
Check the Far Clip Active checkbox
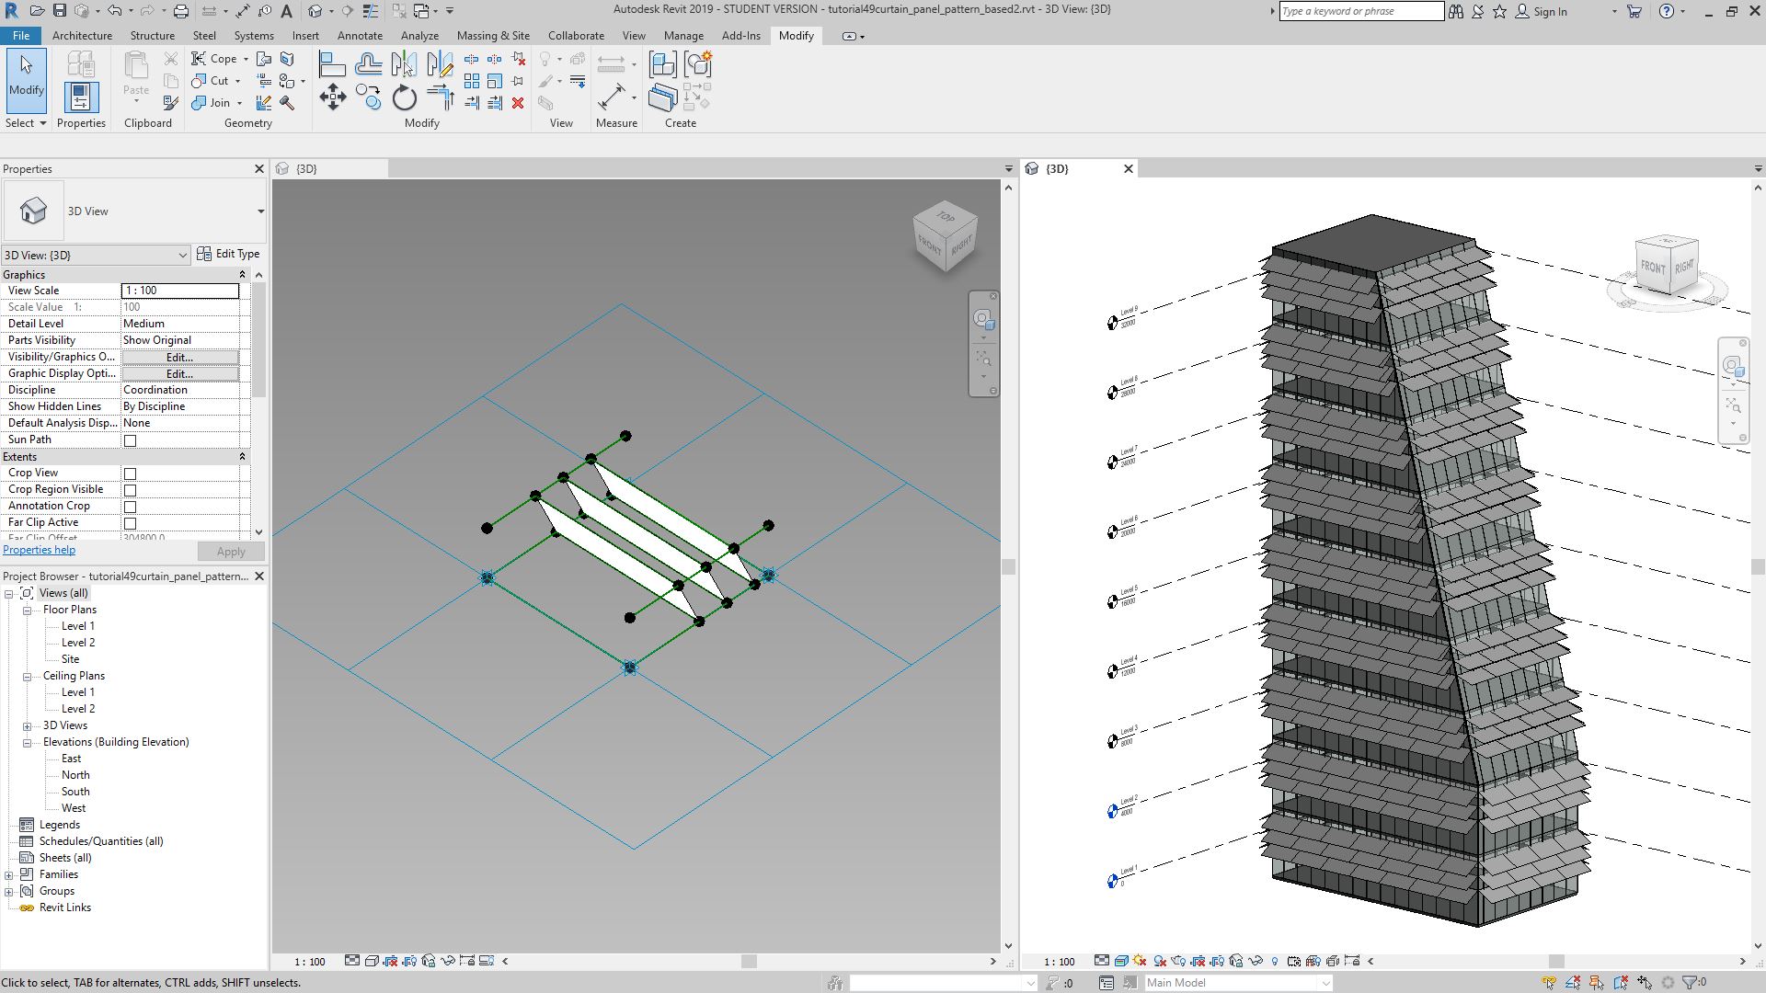point(130,523)
